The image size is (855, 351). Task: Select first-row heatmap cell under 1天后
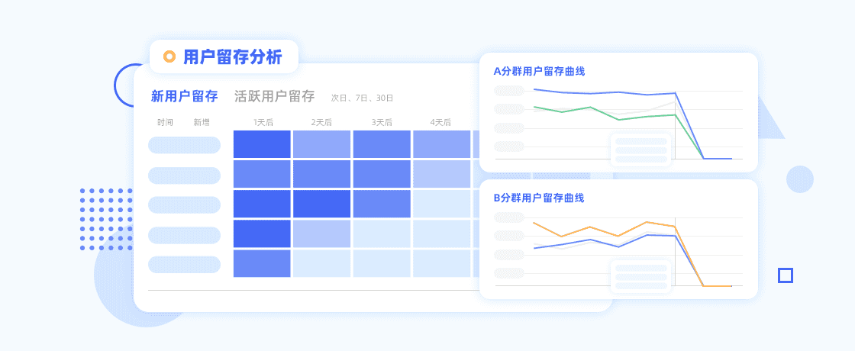pyautogui.click(x=262, y=144)
